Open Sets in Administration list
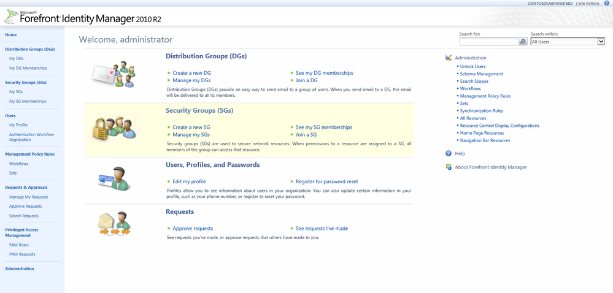613x293 pixels. pyautogui.click(x=464, y=104)
